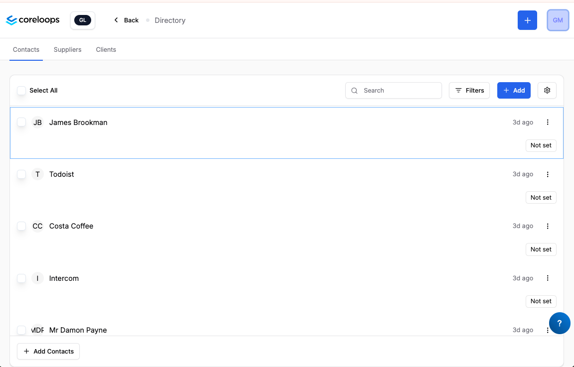Open the Costa Coffee contact
Viewport: 574px width, 367px height.
pos(71,226)
